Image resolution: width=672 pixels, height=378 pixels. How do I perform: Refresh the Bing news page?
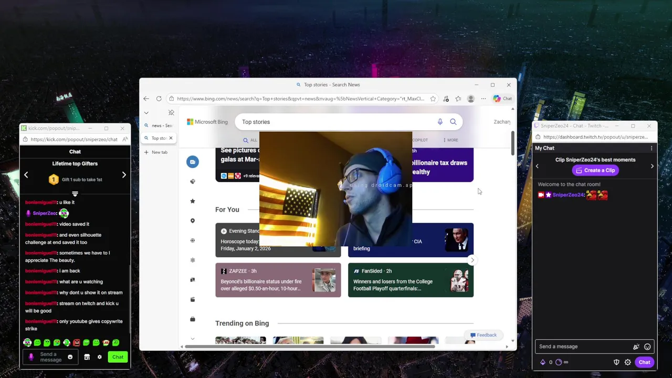point(159,99)
